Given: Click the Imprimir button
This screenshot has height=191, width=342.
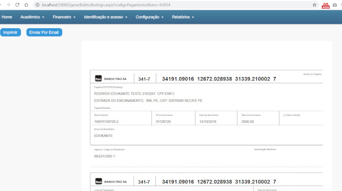Looking at the screenshot, I should [x=10, y=33].
